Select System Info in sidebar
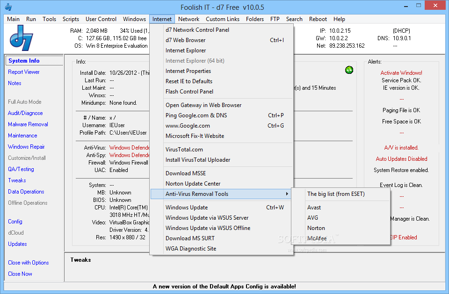Viewport: 449px width, 294px height. click(x=24, y=61)
